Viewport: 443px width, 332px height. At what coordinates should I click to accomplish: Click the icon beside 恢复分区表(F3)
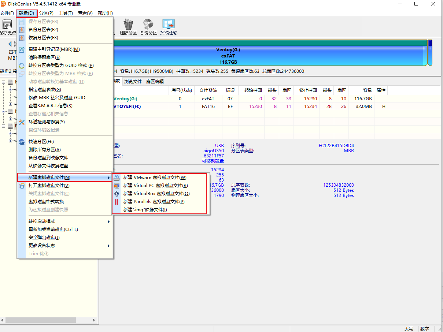tap(22, 38)
